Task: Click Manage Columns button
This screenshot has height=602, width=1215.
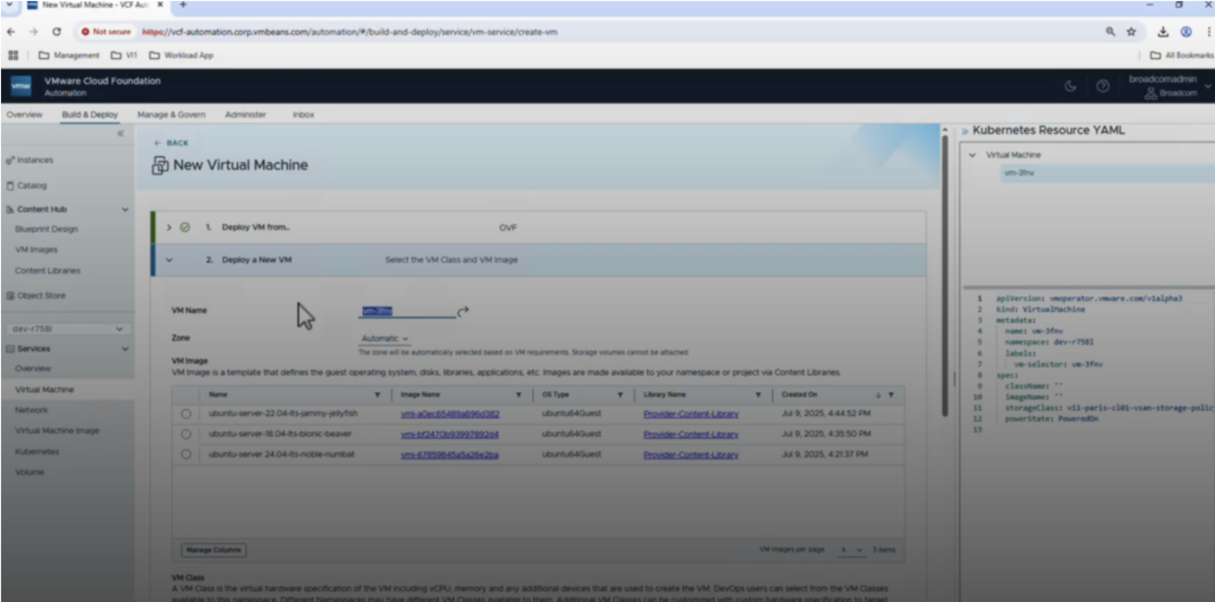Action: [214, 550]
